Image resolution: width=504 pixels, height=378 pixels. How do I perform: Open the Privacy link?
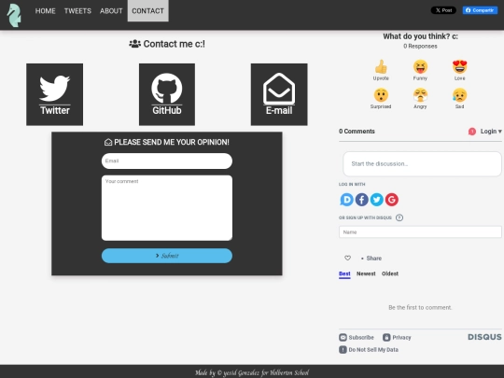(x=401, y=338)
